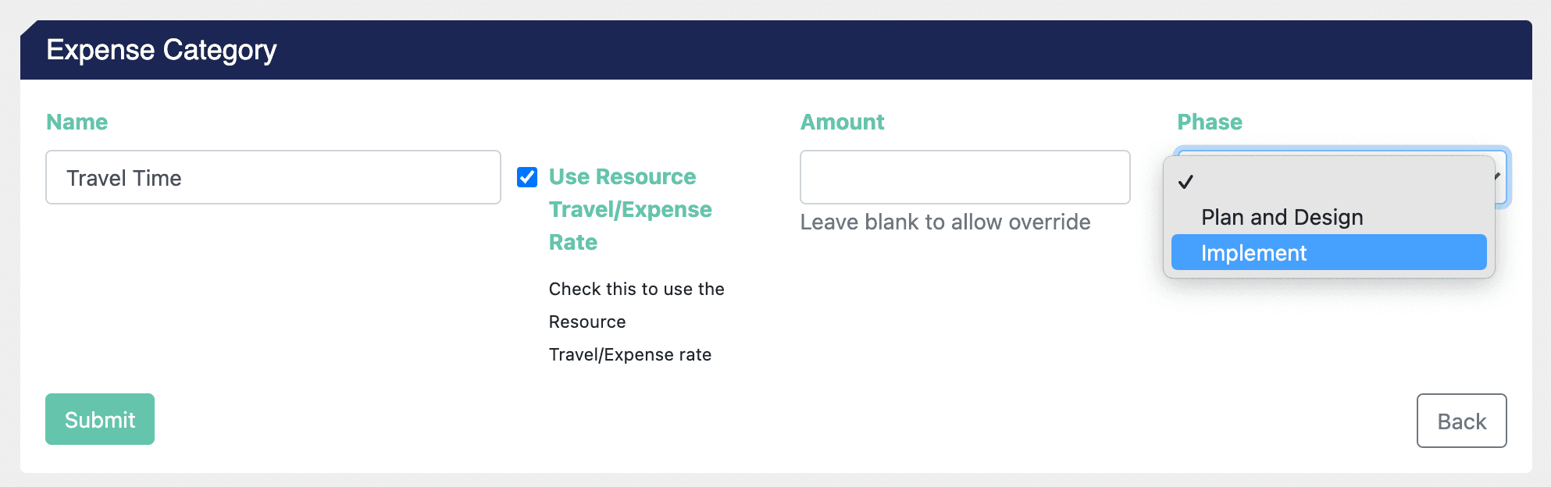Click the green Name field label
Image resolution: width=1551 pixels, height=487 pixels.
[x=77, y=122]
